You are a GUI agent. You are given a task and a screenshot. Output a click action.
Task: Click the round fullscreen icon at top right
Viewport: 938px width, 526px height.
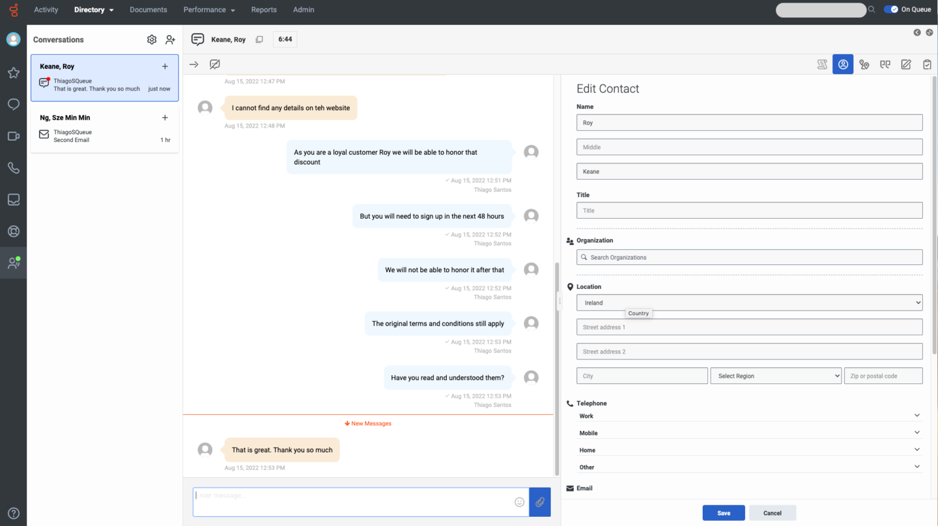929,33
